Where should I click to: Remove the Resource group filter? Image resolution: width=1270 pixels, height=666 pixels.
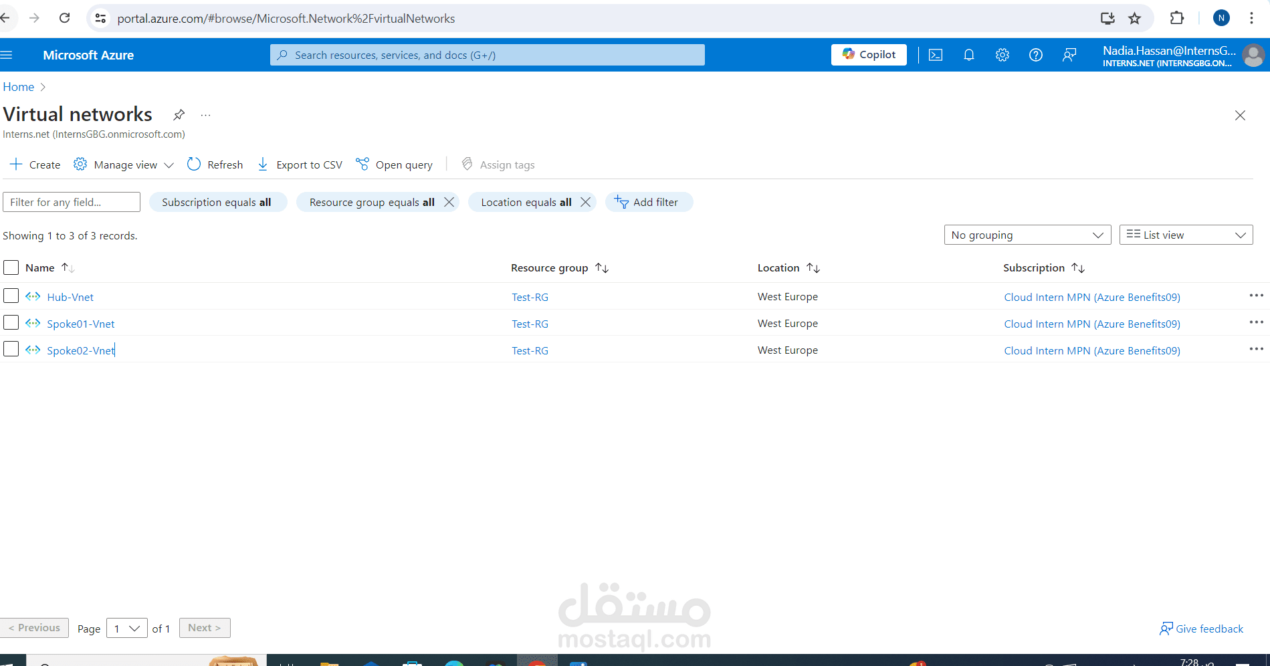(x=449, y=202)
